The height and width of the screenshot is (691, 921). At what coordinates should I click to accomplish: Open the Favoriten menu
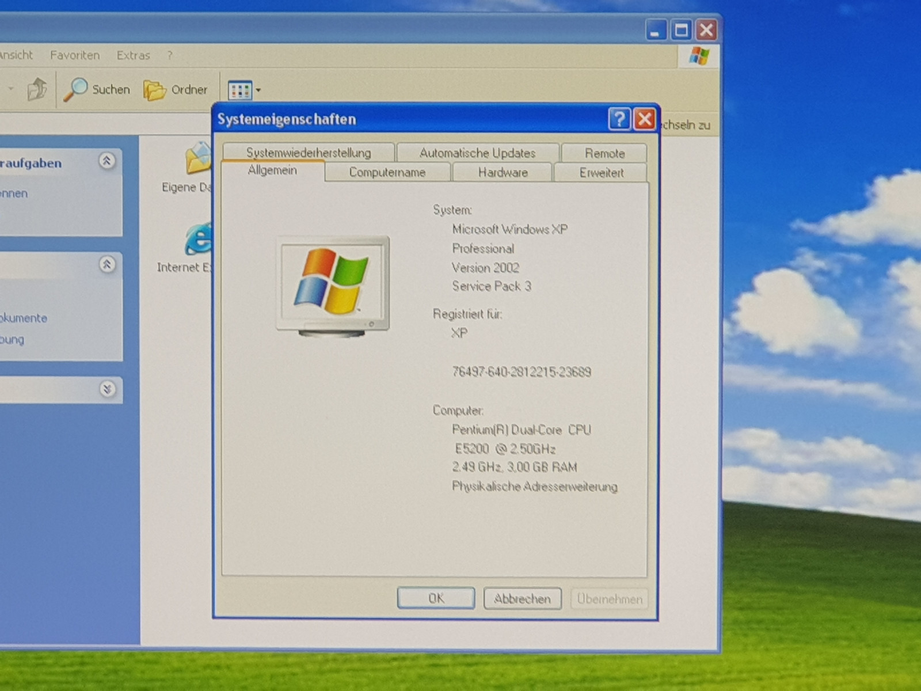(75, 55)
